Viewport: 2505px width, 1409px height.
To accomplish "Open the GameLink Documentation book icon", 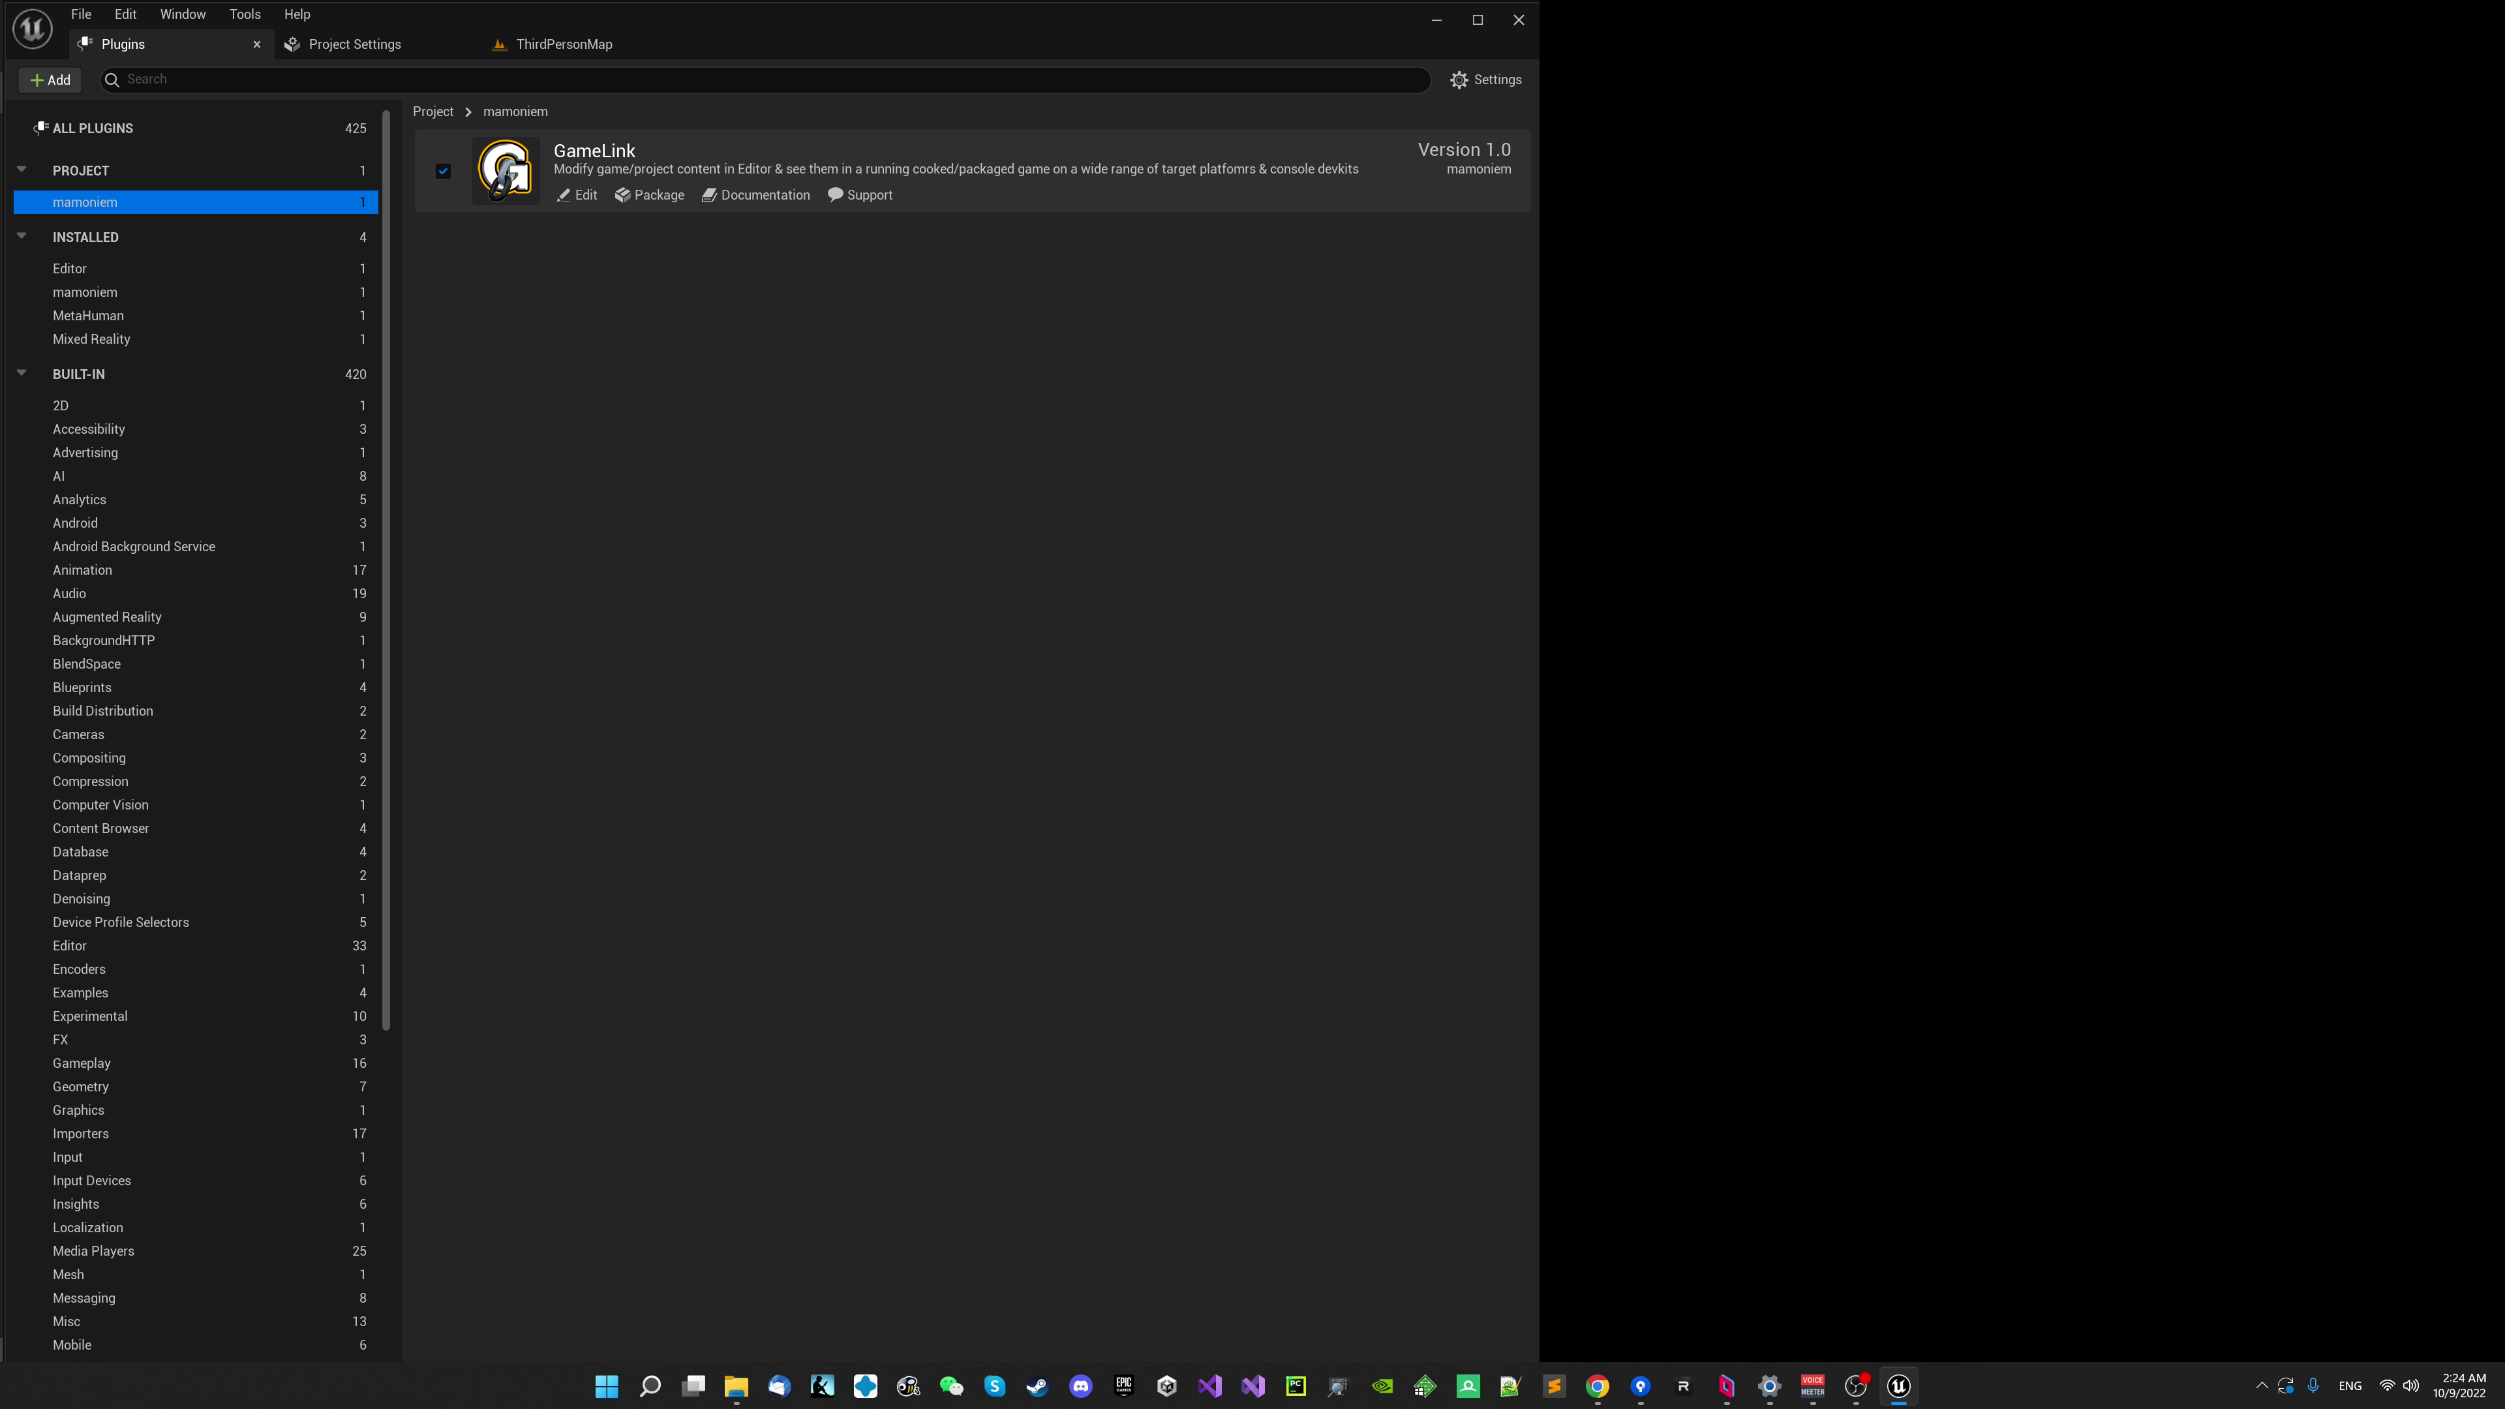I will [x=709, y=196].
